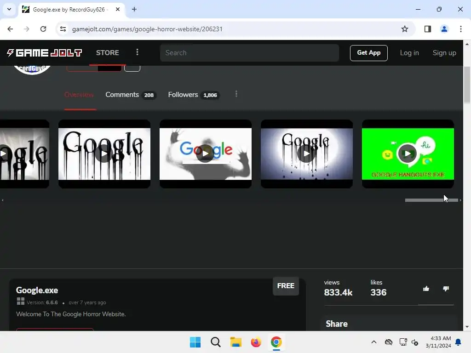This screenshot has width=471, height=353.
Task: Click the cloud sync tray icon
Action: tap(389, 342)
